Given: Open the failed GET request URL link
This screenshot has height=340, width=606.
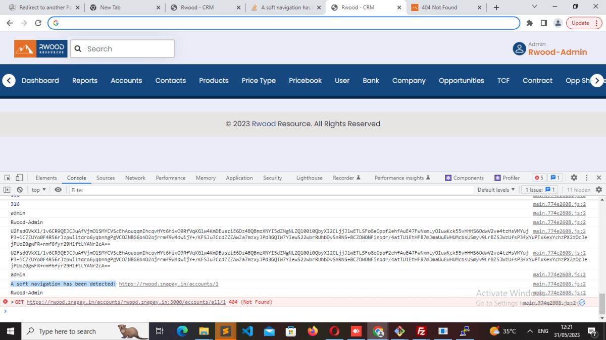Looking at the screenshot, I should [126, 302].
